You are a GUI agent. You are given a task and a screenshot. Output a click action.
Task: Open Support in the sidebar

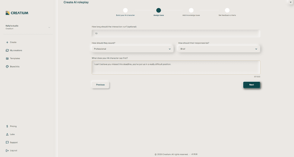(14, 142)
